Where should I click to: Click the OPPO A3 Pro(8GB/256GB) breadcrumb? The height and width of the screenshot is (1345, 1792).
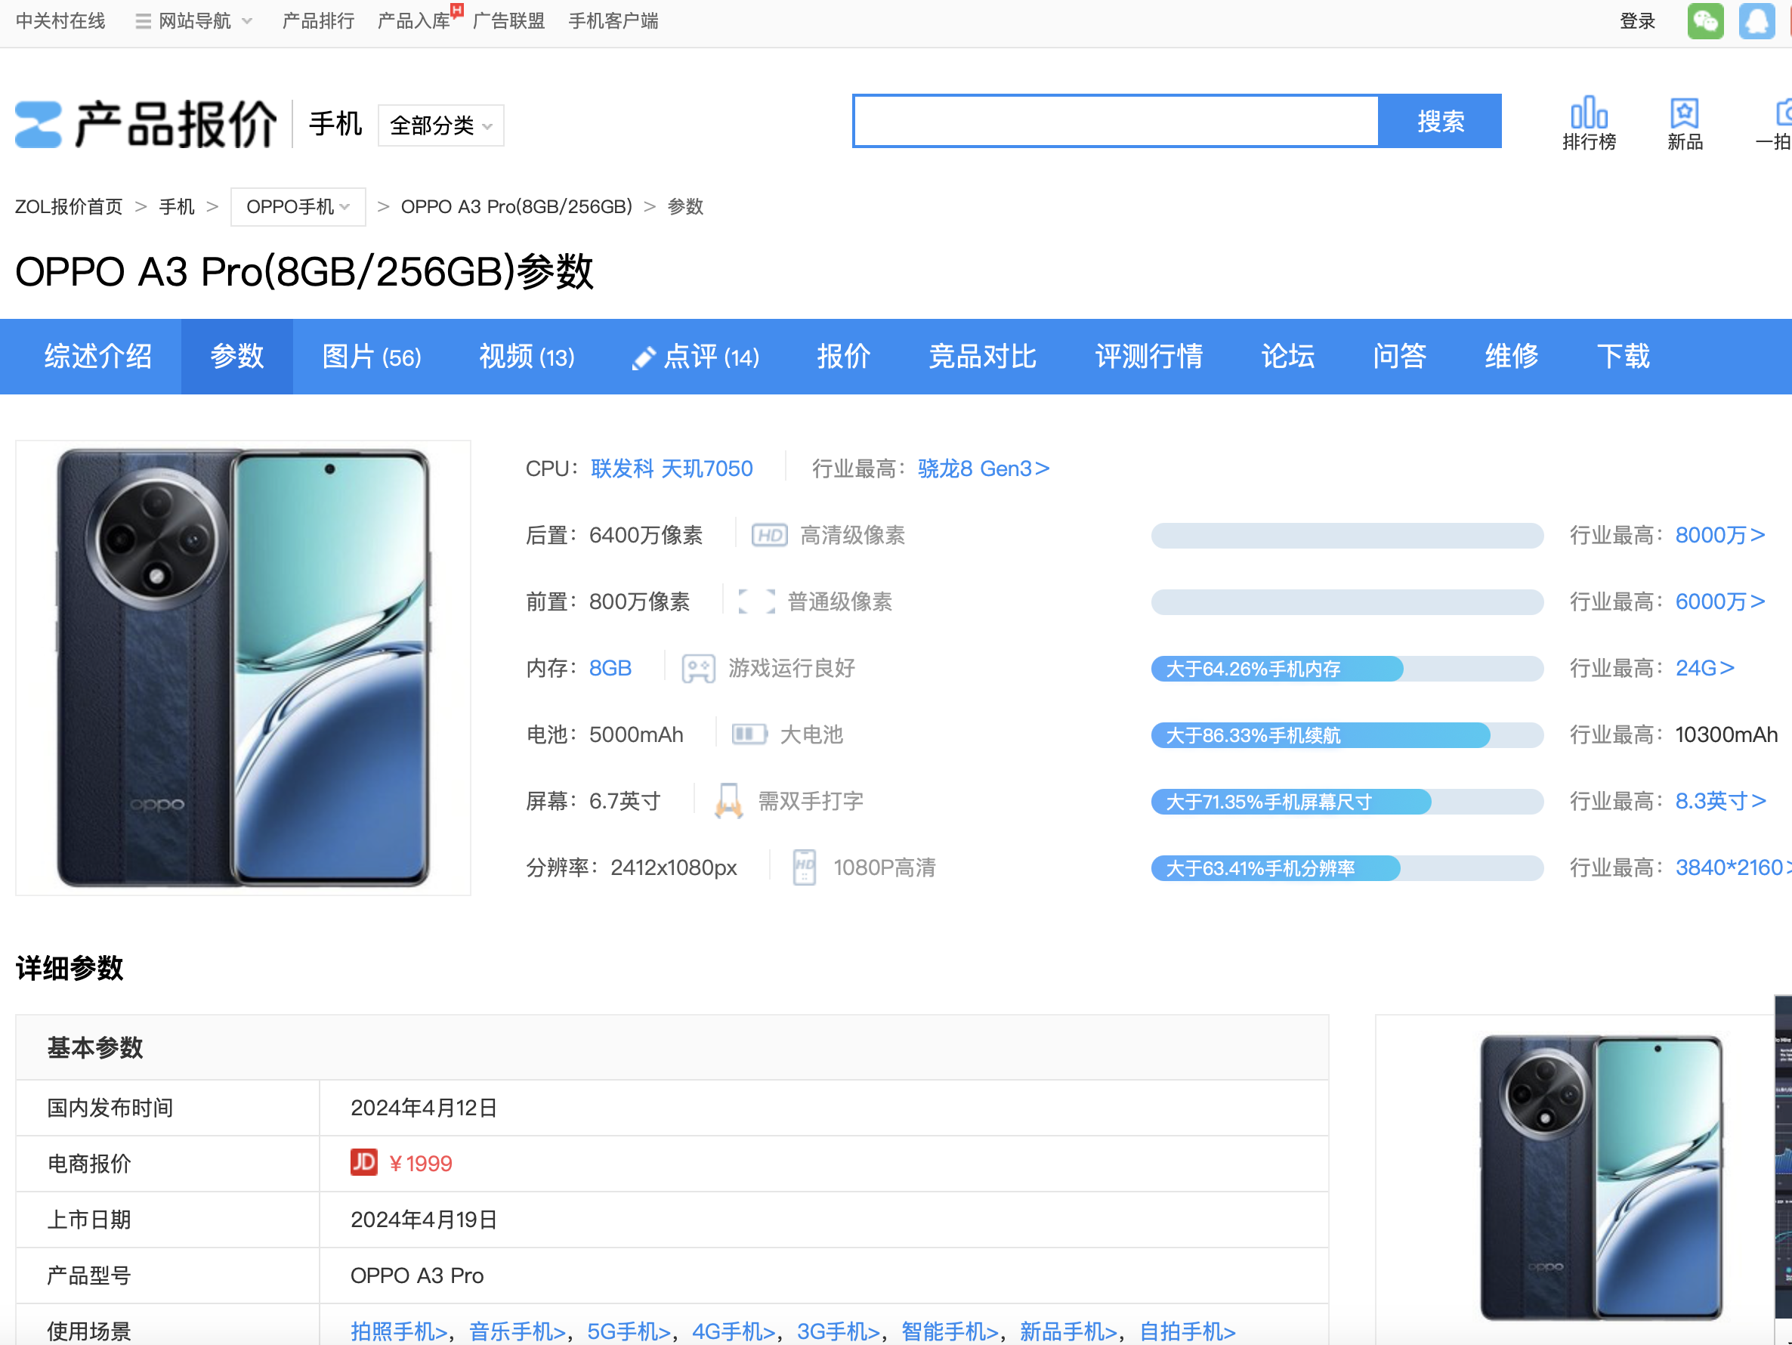[x=516, y=206]
